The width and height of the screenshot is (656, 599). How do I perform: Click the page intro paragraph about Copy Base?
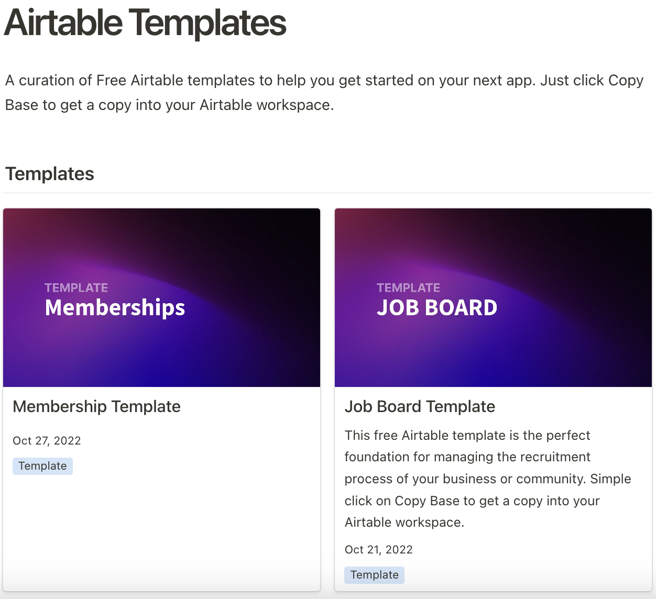[323, 92]
